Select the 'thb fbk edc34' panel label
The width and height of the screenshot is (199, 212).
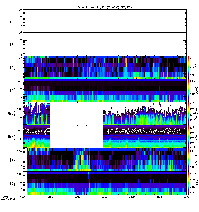(12, 67)
